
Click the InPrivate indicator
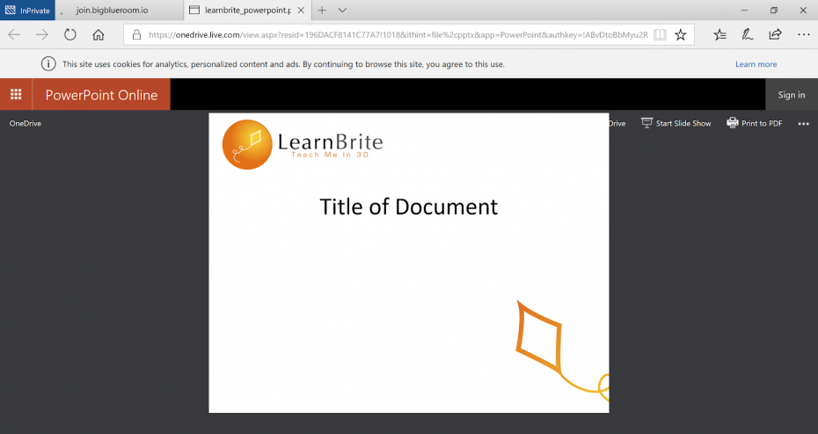[x=27, y=10]
